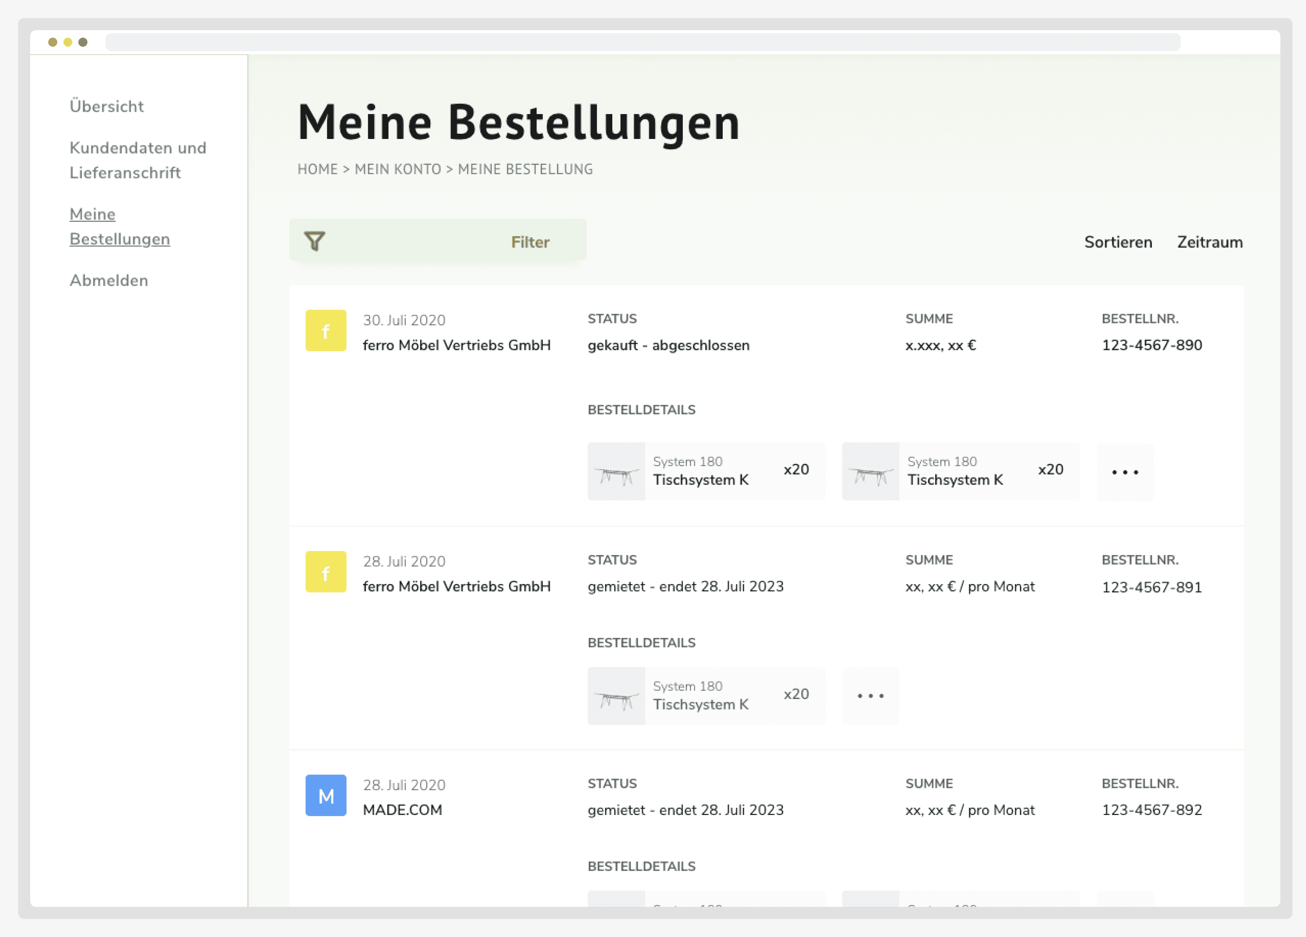1306x937 pixels.
Task: Expand the Filter bar
Action: 530,242
